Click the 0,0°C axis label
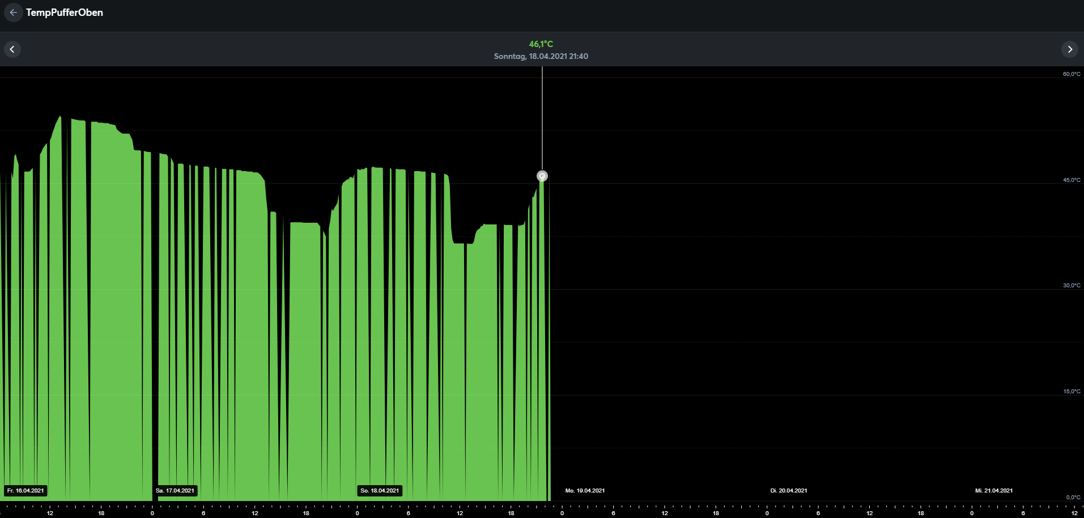1084x518 pixels. (x=1073, y=498)
